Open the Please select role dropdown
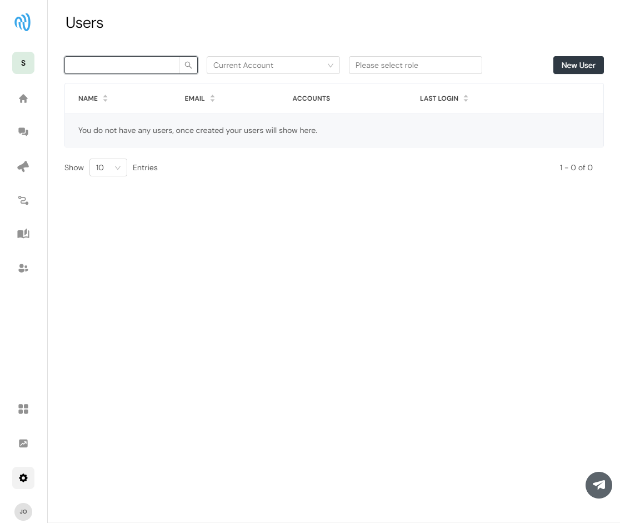The width and height of the screenshot is (620, 523). 415,65
